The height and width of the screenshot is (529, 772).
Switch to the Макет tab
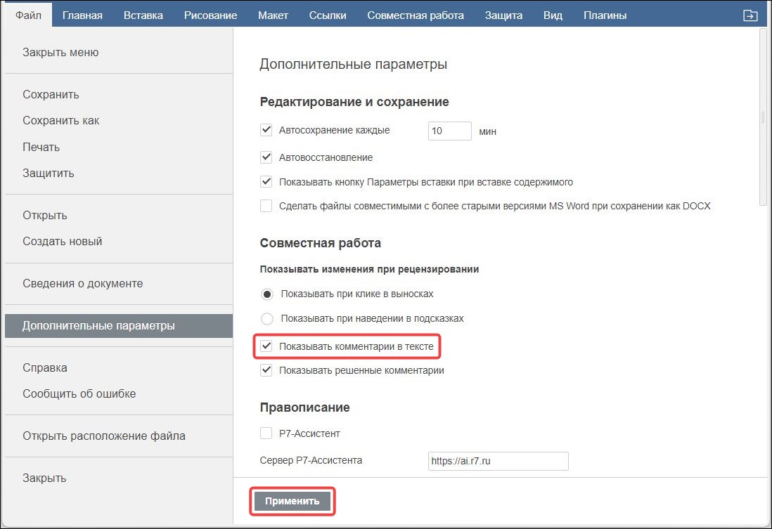pos(273,15)
